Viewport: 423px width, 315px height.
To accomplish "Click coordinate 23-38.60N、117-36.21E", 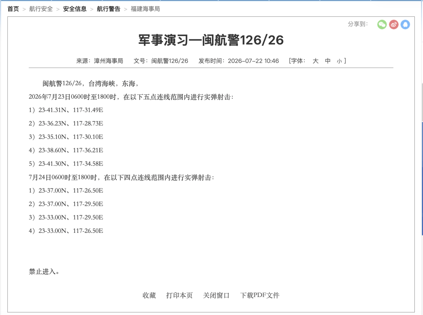I will [x=70, y=150].
